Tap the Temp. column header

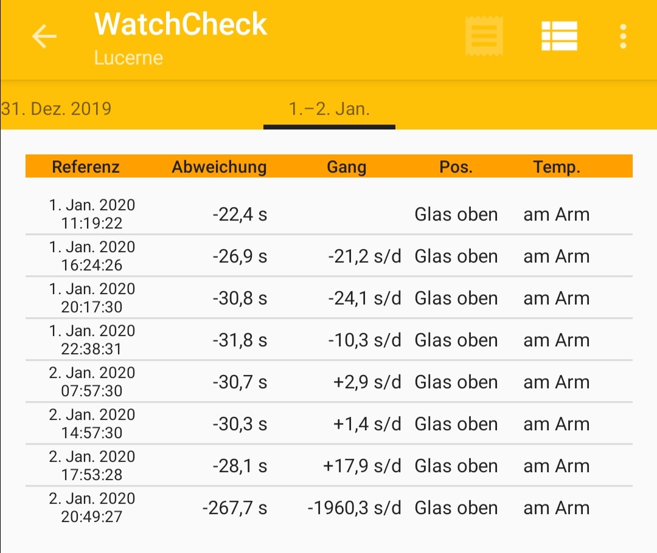tap(556, 167)
